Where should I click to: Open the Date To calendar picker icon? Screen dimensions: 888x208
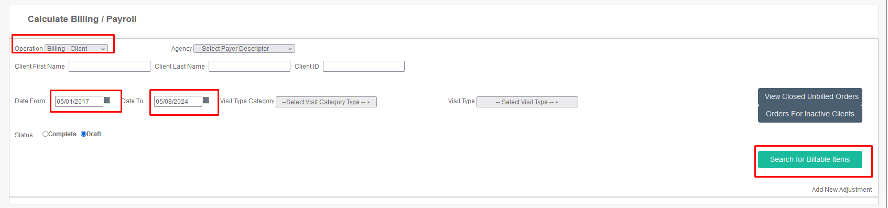pos(206,101)
